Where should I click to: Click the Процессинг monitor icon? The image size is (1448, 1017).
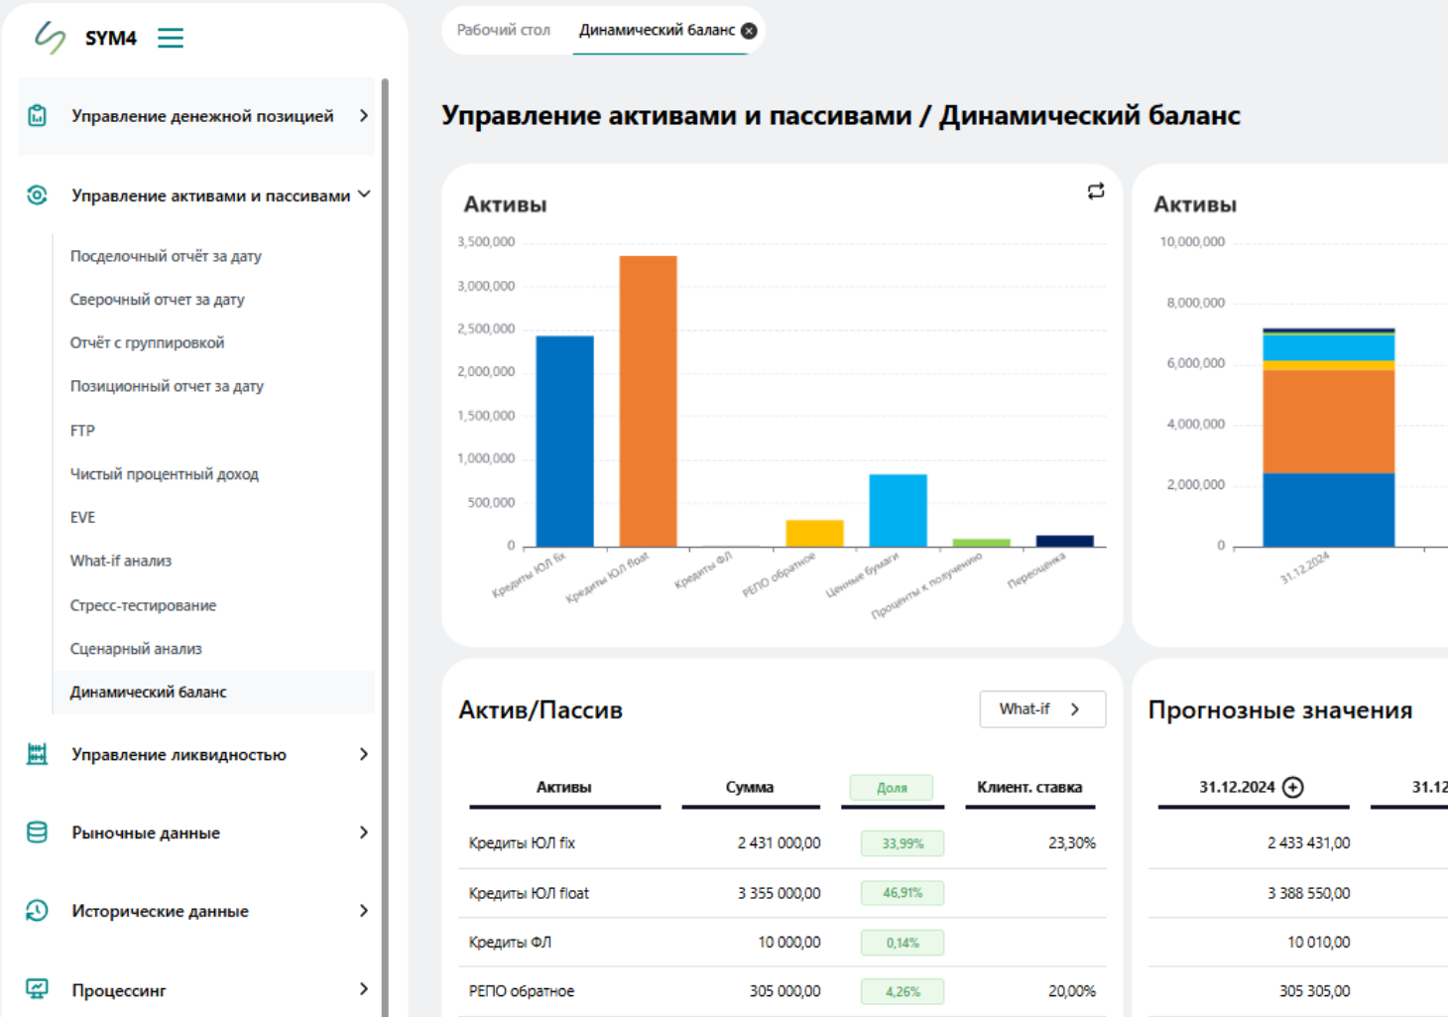tap(37, 989)
